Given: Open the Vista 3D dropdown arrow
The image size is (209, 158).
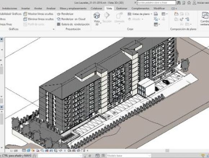Looking at the screenshot, I should [x=101, y=23].
